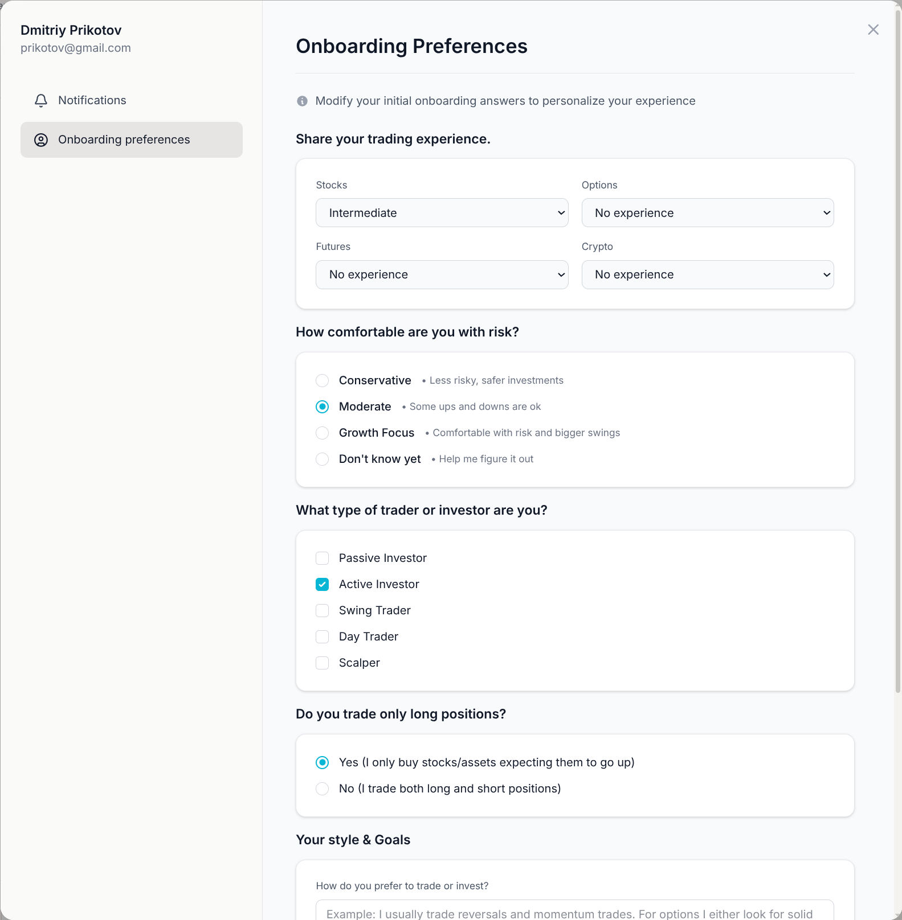
Task: Click the info icon next to Modify text
Action: pos(303,101)
